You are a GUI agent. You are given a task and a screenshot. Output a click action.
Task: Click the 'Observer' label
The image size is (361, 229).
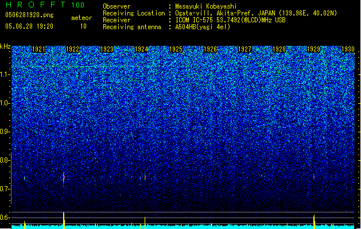coord(117,6)
